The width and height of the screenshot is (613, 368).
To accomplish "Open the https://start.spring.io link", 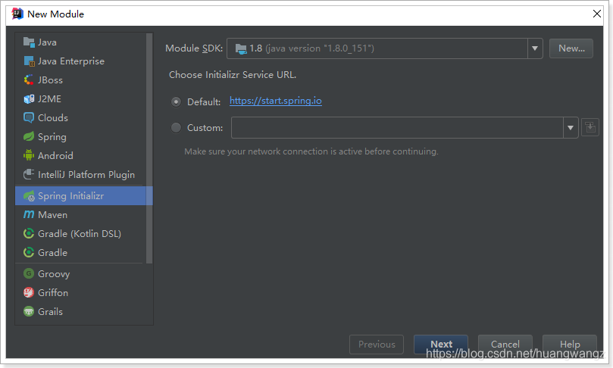I will [276, 101].
